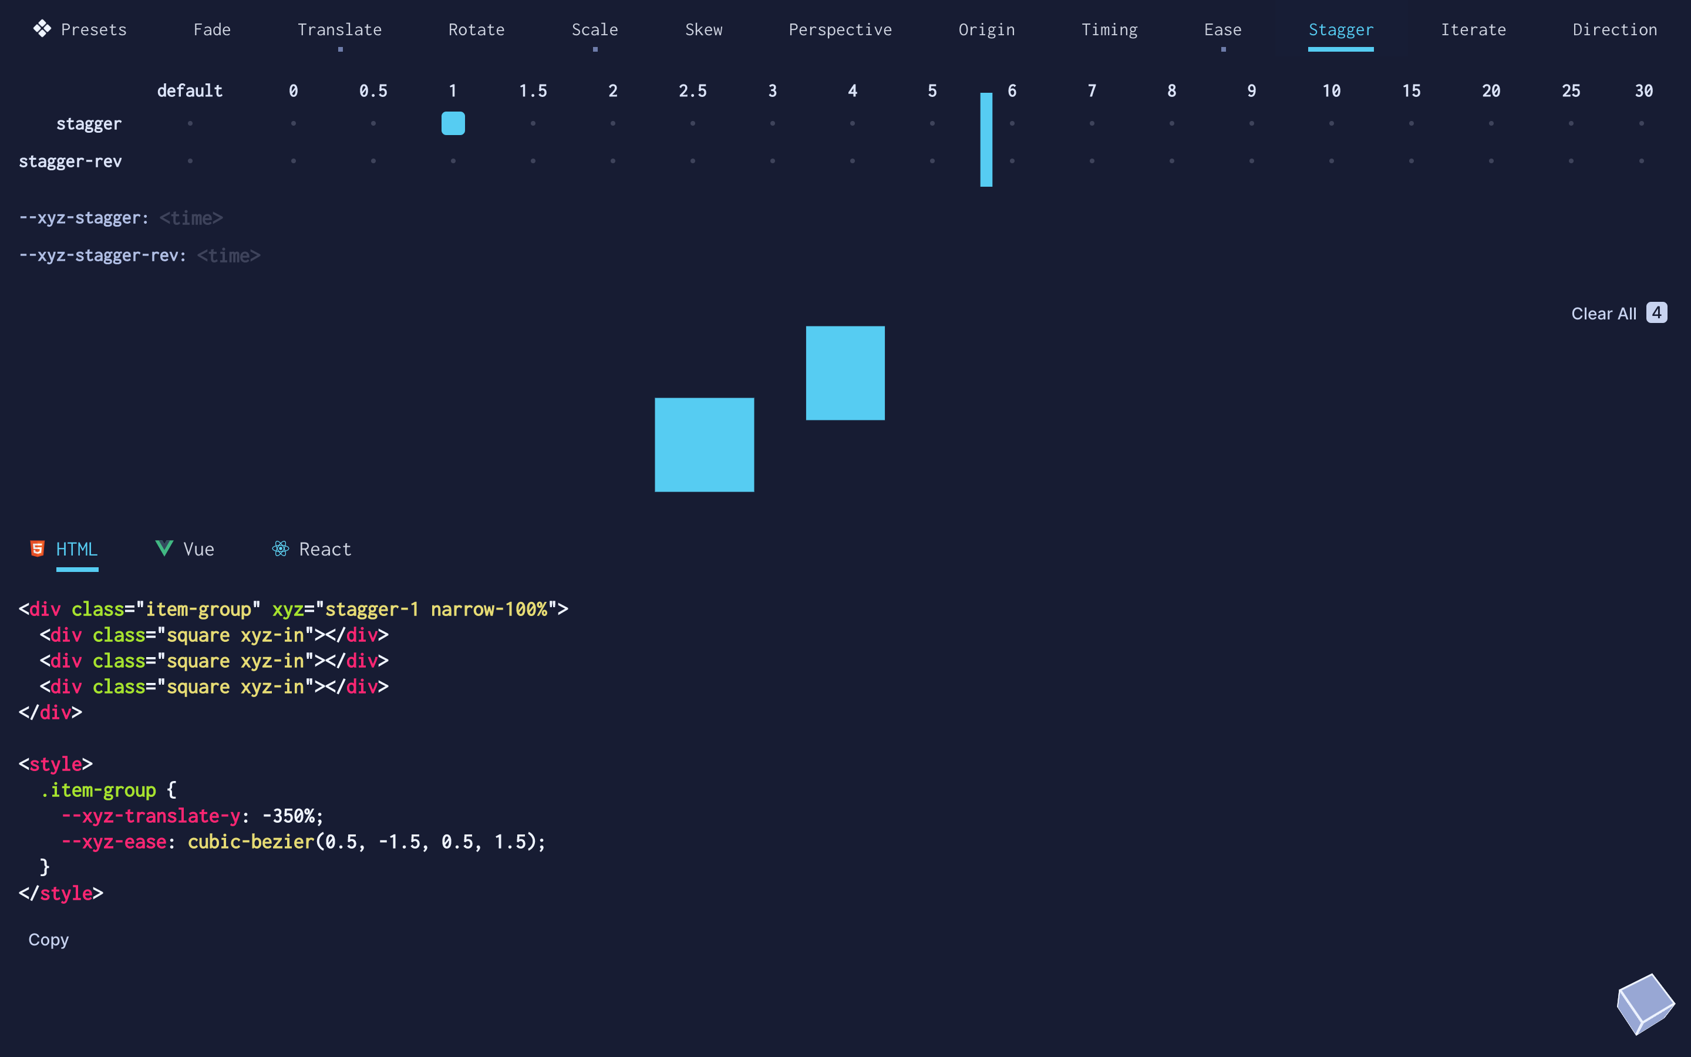Viewport: 1691px width, 1057px height.
Task: Click the number 4 count badge
Action: (1656, 313)
